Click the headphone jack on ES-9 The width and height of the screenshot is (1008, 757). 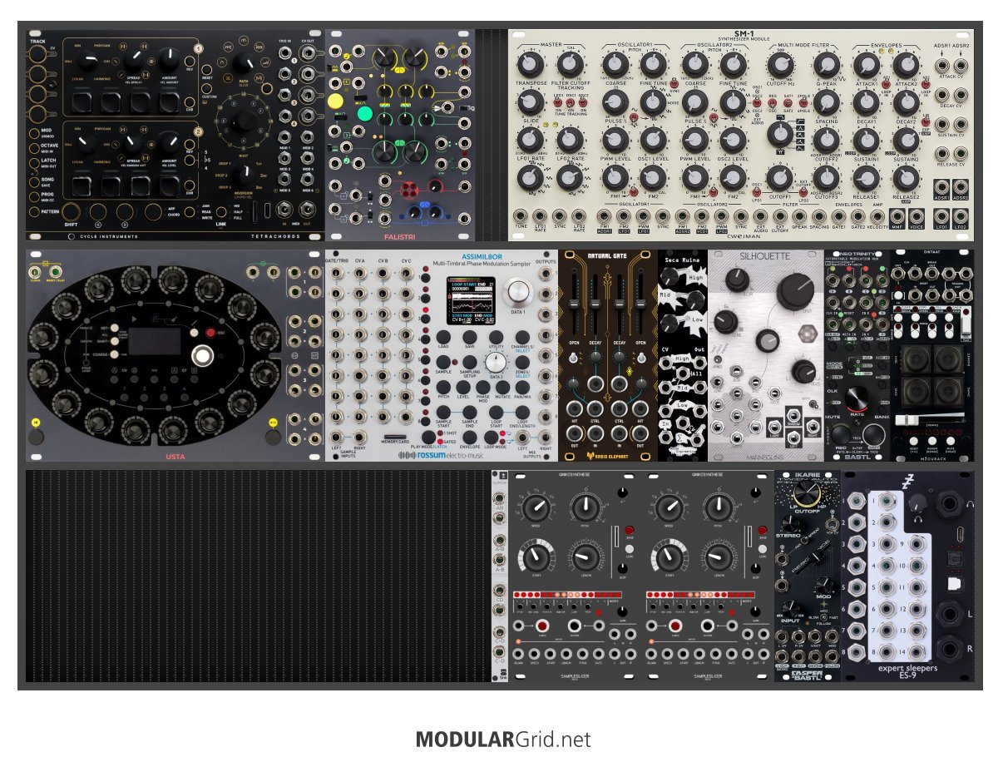point(949,503)
